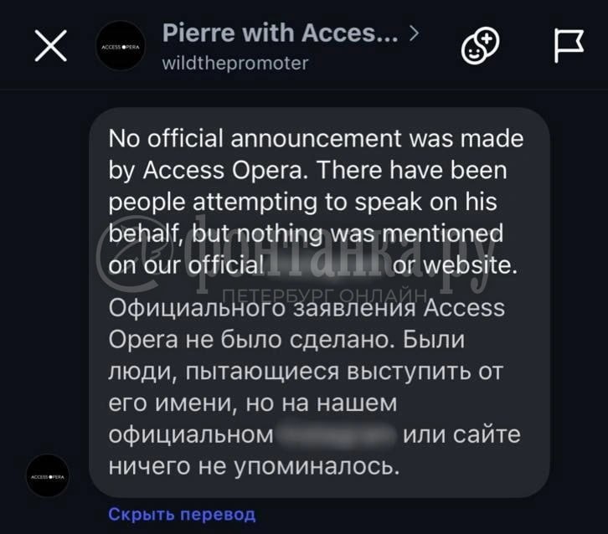Open the "Pierre with Acces..." chat details
This screenshot has width=608, height=534.
coord(280,33)
